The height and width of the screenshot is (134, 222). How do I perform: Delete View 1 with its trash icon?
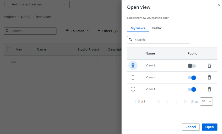pyautogui.click(x=209, y=89)
